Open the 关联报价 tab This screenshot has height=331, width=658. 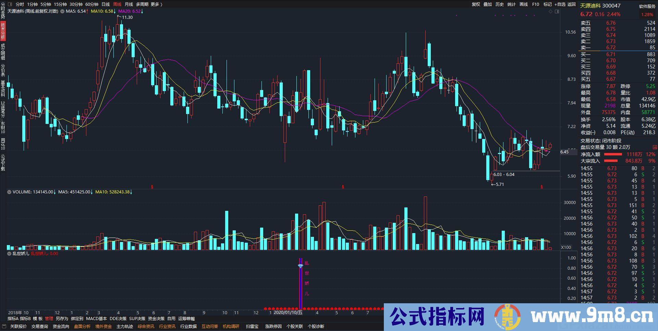point(19,326)
